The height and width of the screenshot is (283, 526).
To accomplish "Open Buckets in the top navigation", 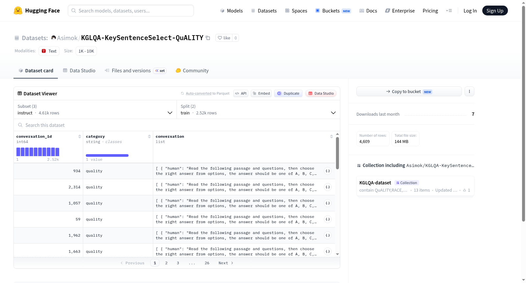I will (333, 11).
